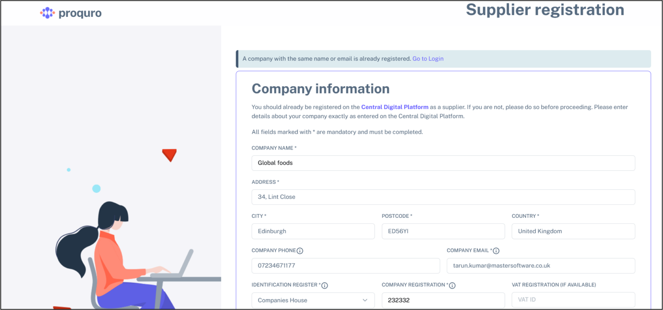This screenshot has height=310, width=663.
Task: Click the blue dot in the illustration
Action: point(96,188)
